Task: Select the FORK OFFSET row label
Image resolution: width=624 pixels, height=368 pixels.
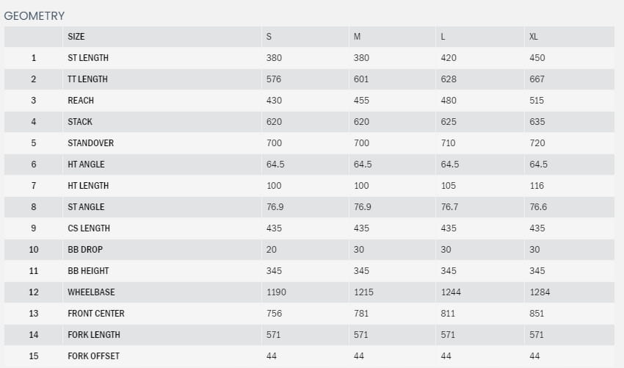Action: (93, 356)
